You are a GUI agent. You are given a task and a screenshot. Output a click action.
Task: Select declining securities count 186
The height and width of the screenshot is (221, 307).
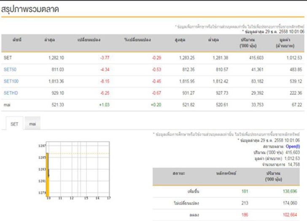(245, 215)
